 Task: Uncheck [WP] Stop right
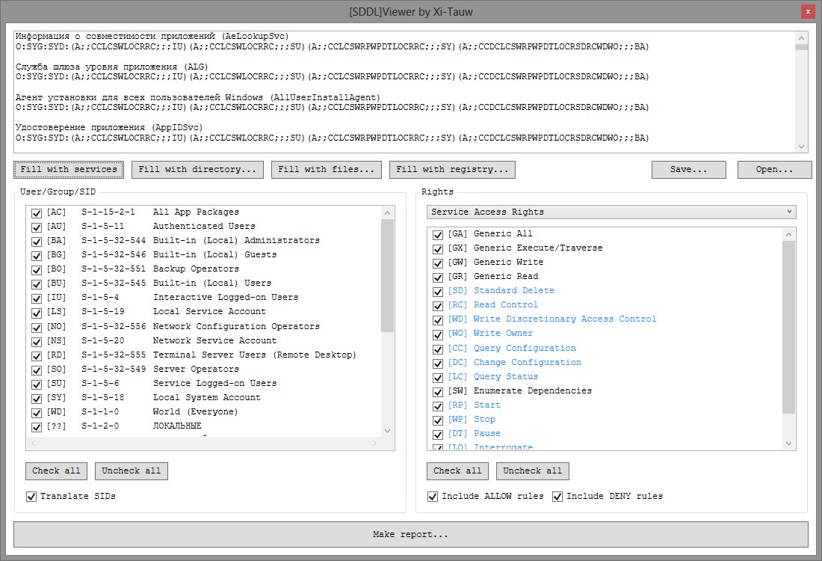pos(438,420)
